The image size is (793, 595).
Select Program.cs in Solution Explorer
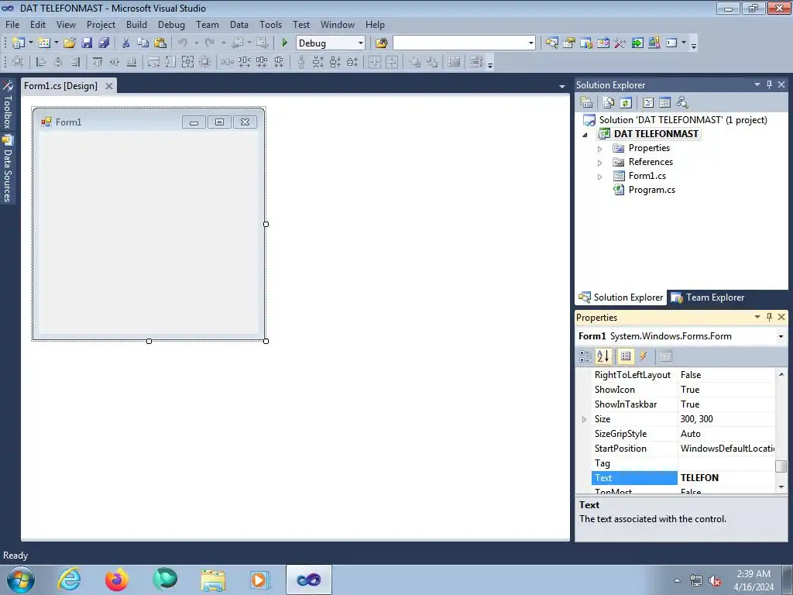[x=651, y=190]
